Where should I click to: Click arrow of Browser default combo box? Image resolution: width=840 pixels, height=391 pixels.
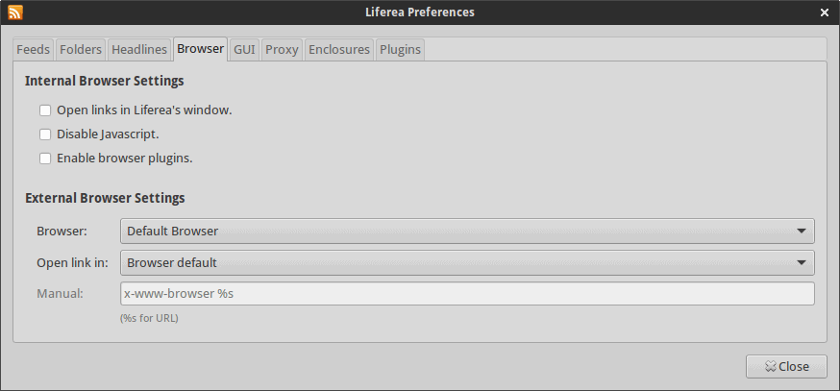[802, 263]
